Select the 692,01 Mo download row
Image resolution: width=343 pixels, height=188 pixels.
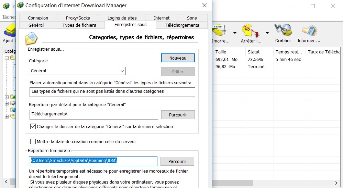click(277, 60)
